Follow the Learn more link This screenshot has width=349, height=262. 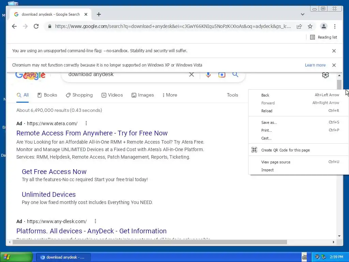pos(315,65)
